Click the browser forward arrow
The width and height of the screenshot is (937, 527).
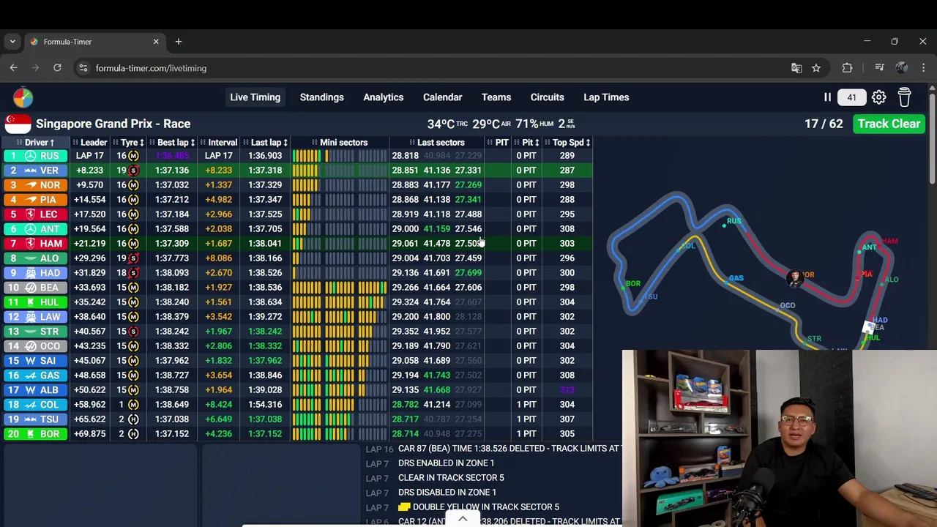pos(34,68)
